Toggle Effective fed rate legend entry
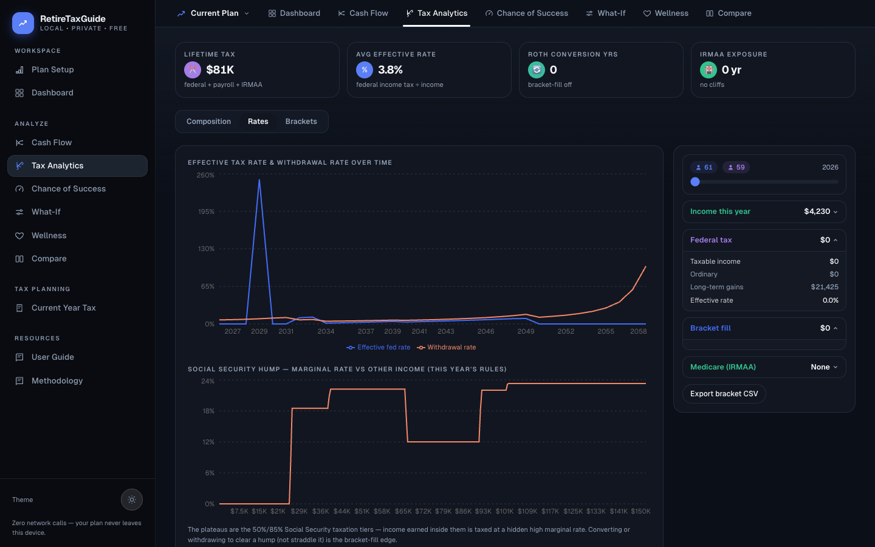 [x=379, y=348]
